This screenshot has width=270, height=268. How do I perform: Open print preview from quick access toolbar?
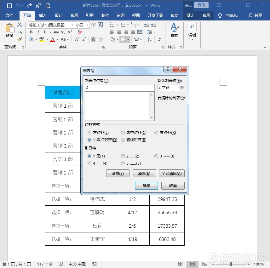coord(48,6)
